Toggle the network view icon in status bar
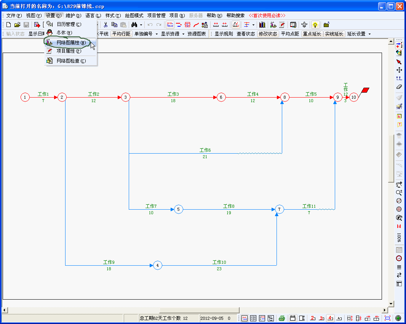The width and height of the screenshot is (406, 324). tap(245, 318)
